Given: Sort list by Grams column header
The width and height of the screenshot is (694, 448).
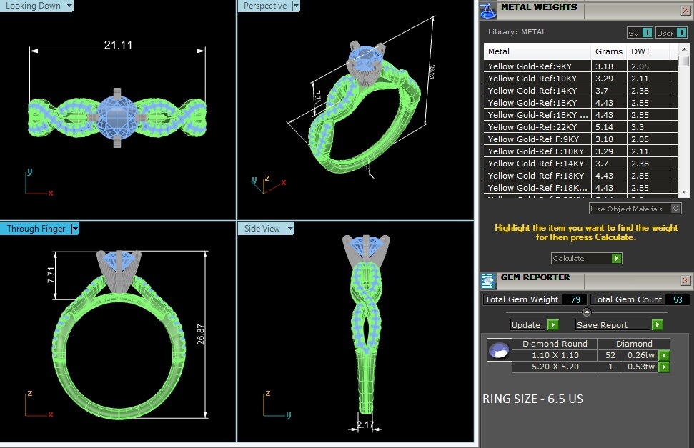Looking at the screenshot, I should click(x=608, y=51).
